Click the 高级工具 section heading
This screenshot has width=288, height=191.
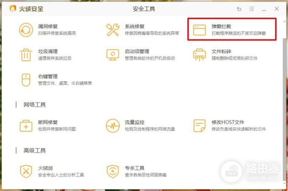tap(35, 151)
